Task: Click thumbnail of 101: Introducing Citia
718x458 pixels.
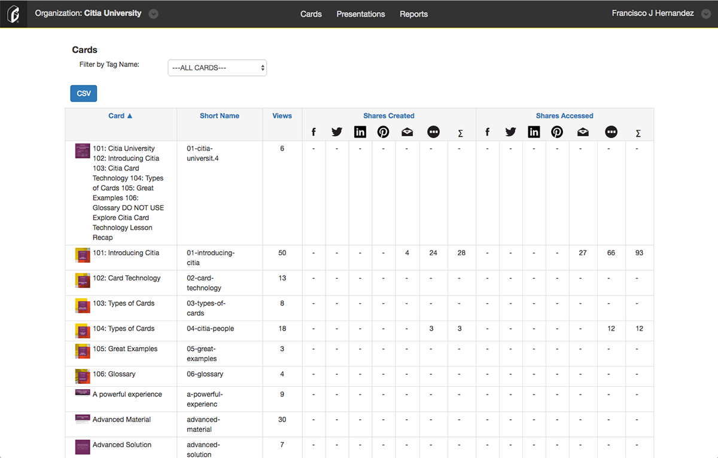Action: (x=83, y=255)
